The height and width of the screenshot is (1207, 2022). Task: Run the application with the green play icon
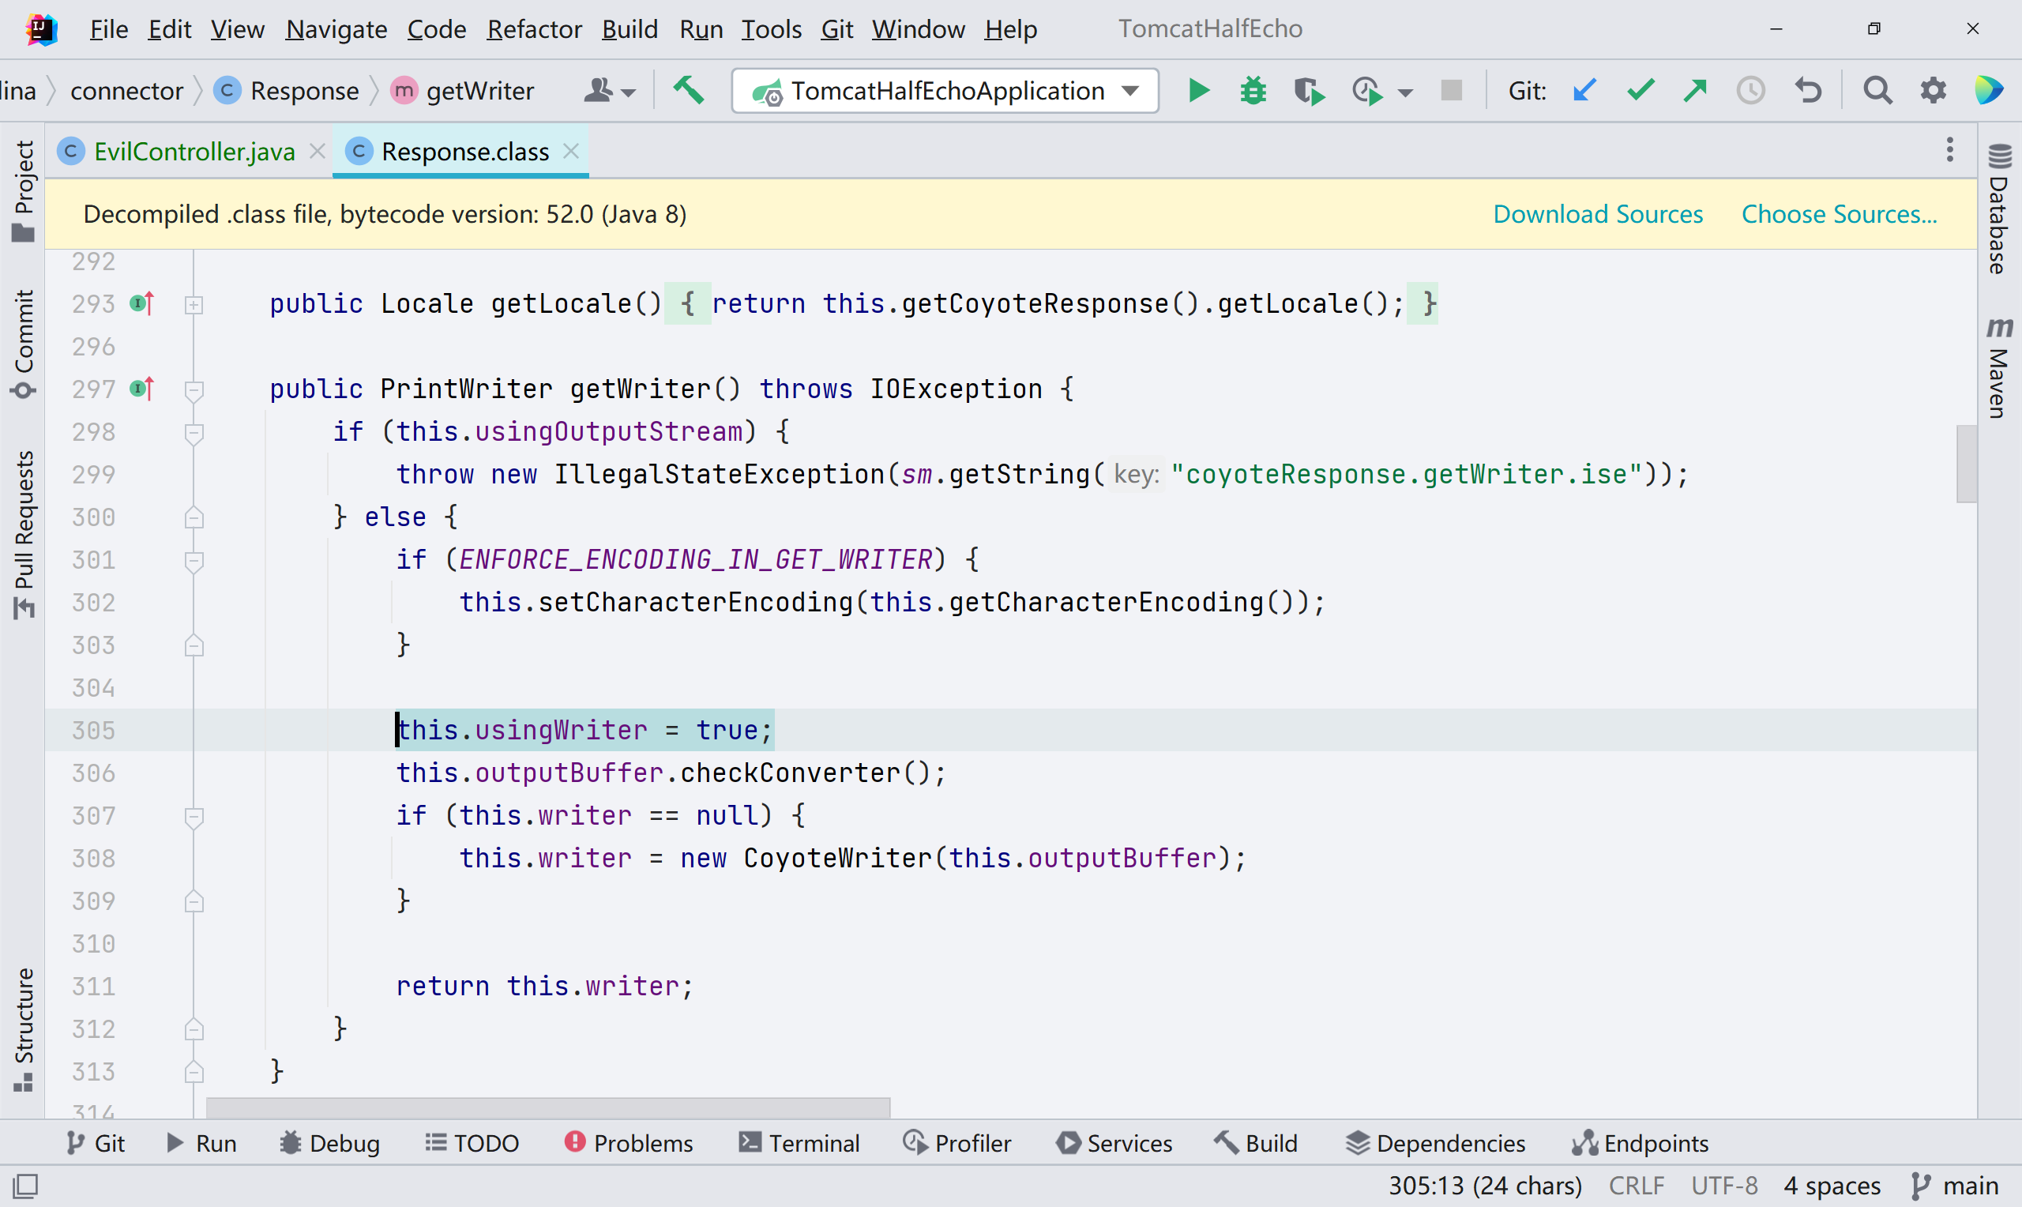pyautogui.click(x=1197, y=90)
